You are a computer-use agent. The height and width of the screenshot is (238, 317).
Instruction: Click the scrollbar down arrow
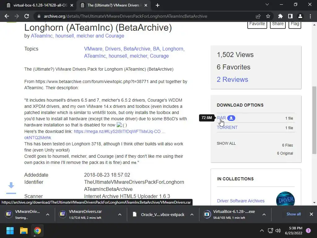coord(314,203)
